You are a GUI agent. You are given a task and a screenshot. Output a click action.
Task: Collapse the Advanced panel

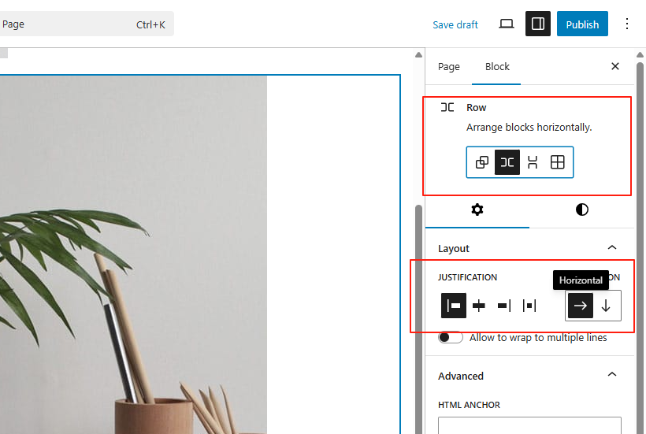(612, 376)
